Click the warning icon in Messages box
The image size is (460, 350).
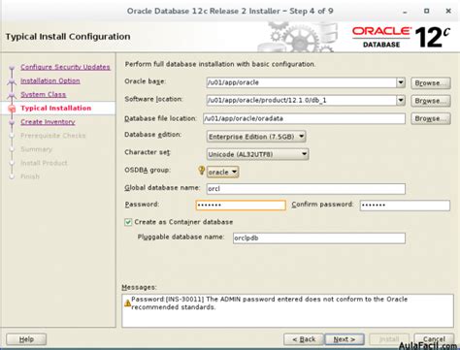click(127, 302)
